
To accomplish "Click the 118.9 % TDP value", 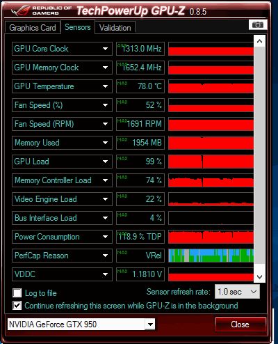I will (x=140, y=237).
